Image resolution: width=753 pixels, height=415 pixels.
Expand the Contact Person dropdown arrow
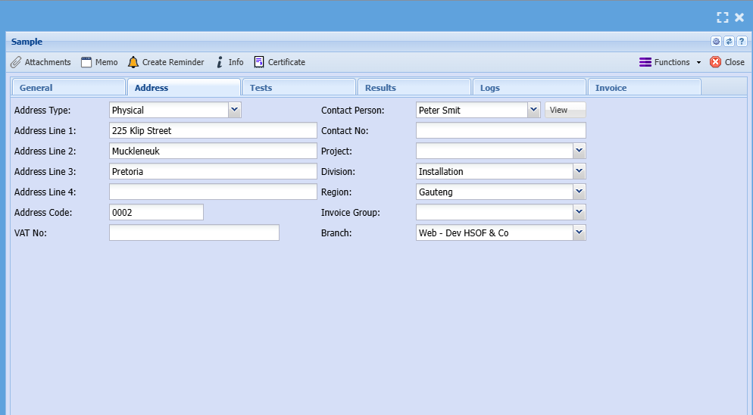pyautogui.click(x=533, y=110)
